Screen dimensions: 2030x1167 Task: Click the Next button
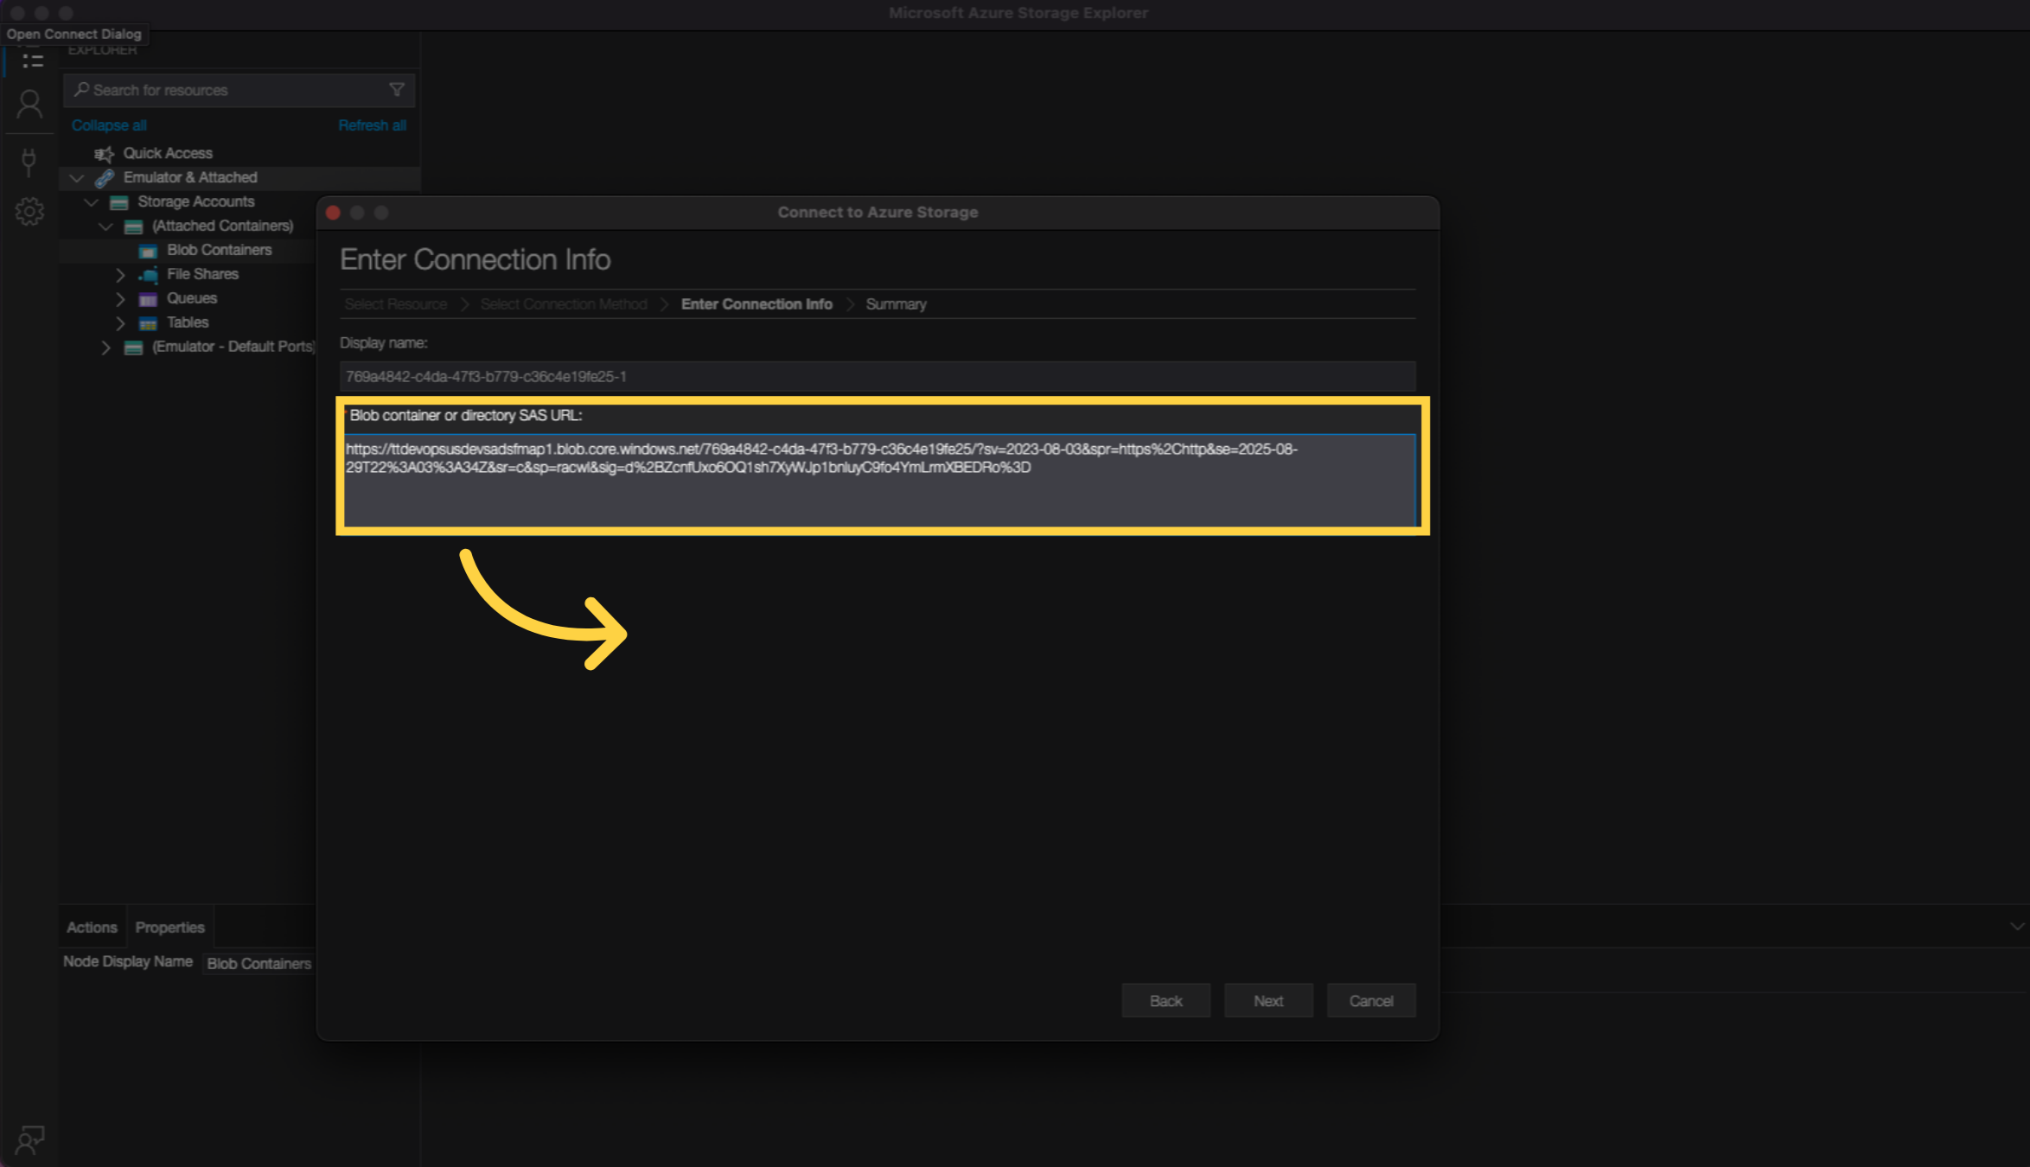tap(1268, 1000)
